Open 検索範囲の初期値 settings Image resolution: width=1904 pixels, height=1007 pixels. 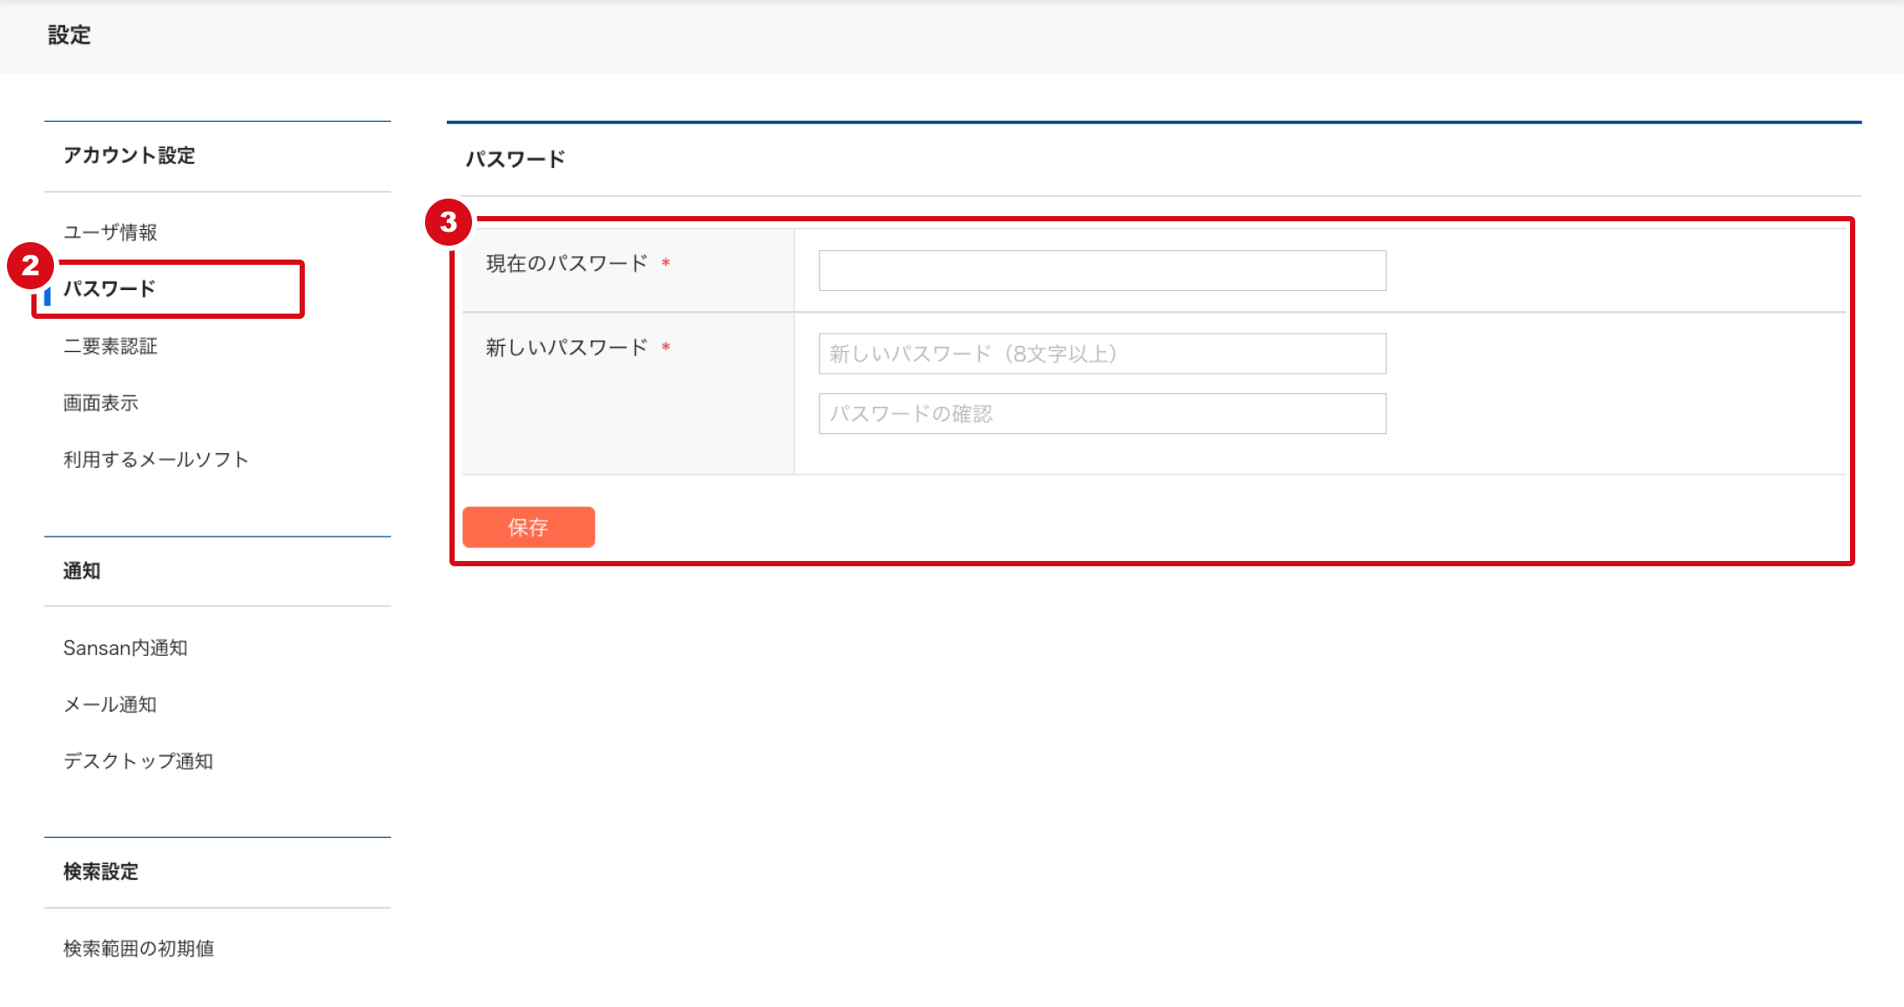pos(138,949)
